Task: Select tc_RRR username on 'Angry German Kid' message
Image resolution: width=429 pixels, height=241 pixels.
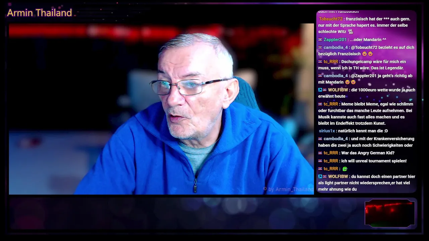Action: (331, 153)
